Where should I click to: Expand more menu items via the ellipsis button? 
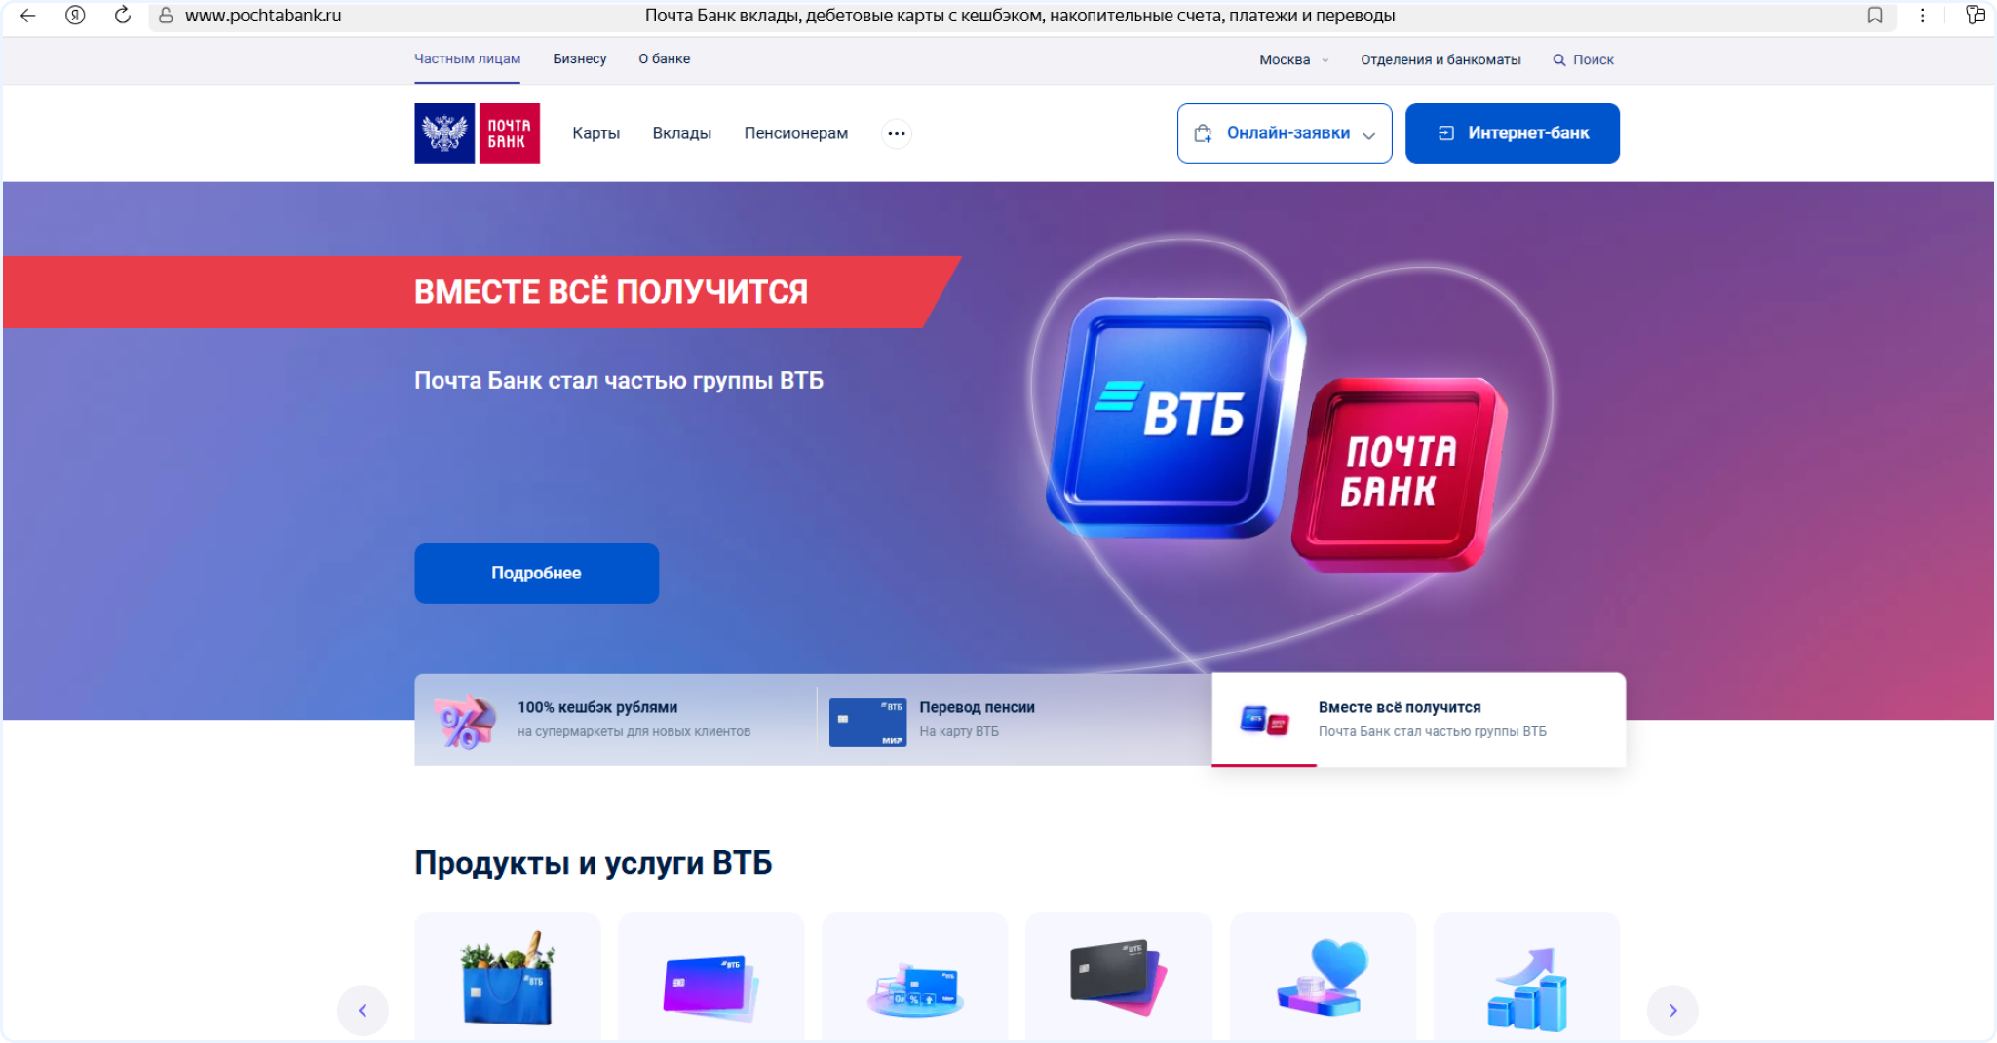(897, 133)
